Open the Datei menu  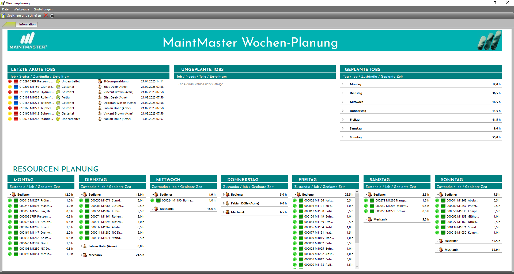point(6,9)
